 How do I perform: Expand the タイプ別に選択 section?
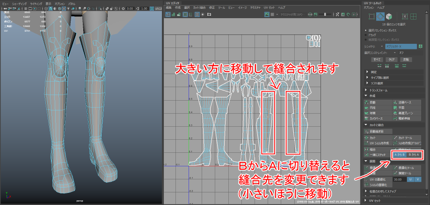tap(394, 77)
